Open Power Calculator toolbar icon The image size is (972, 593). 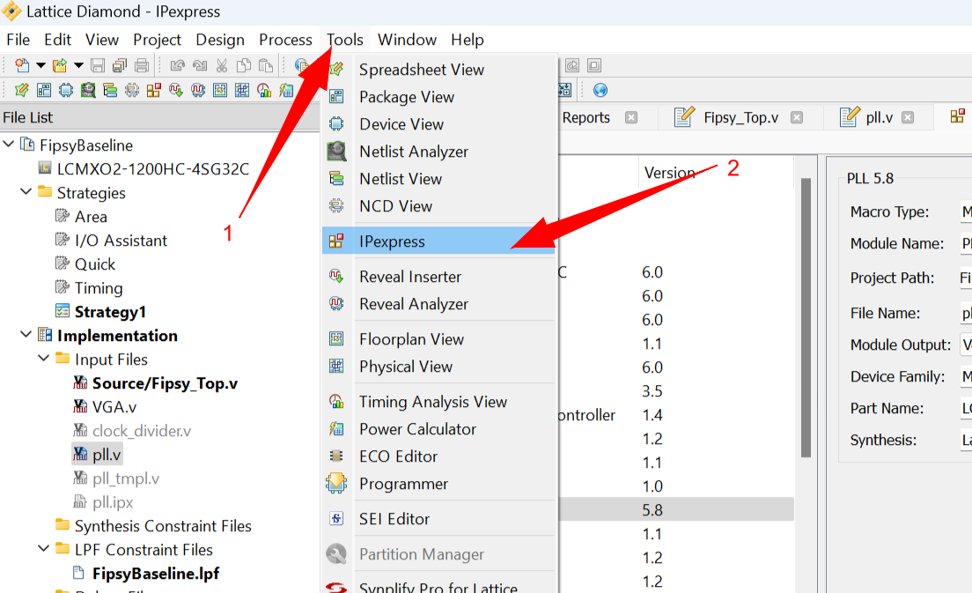286,91
